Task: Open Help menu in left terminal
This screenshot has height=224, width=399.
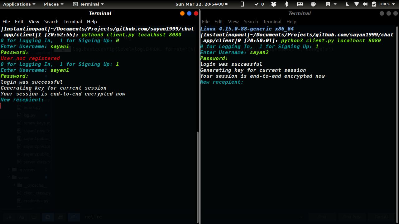Action: [92, 22]
